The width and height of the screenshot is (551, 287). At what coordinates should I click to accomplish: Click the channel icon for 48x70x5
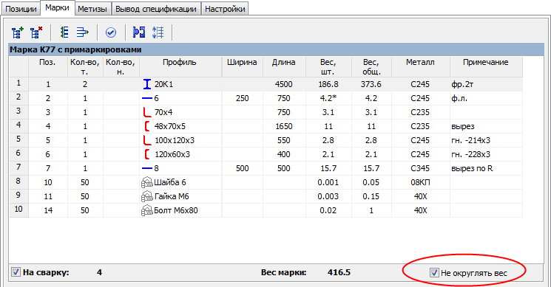[147, 126]
